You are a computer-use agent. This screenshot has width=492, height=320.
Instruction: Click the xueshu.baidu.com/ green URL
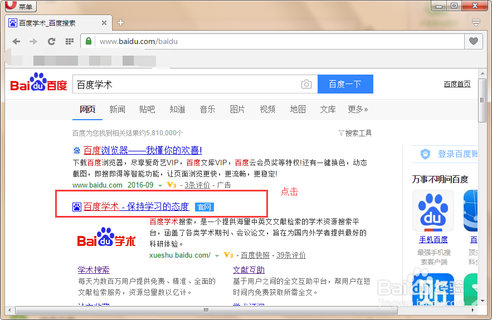[x=180, y=255]
